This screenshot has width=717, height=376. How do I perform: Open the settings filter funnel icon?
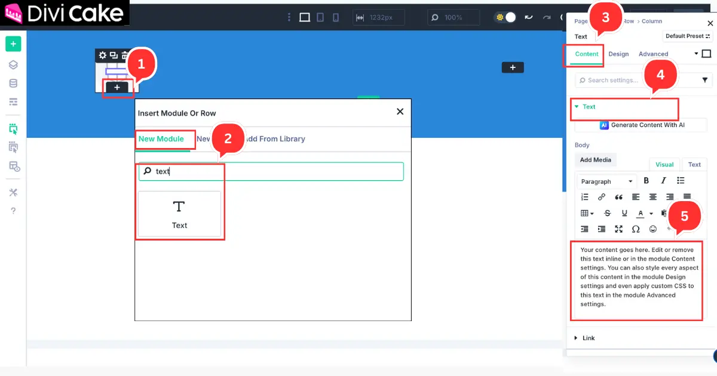pos(704,80)
